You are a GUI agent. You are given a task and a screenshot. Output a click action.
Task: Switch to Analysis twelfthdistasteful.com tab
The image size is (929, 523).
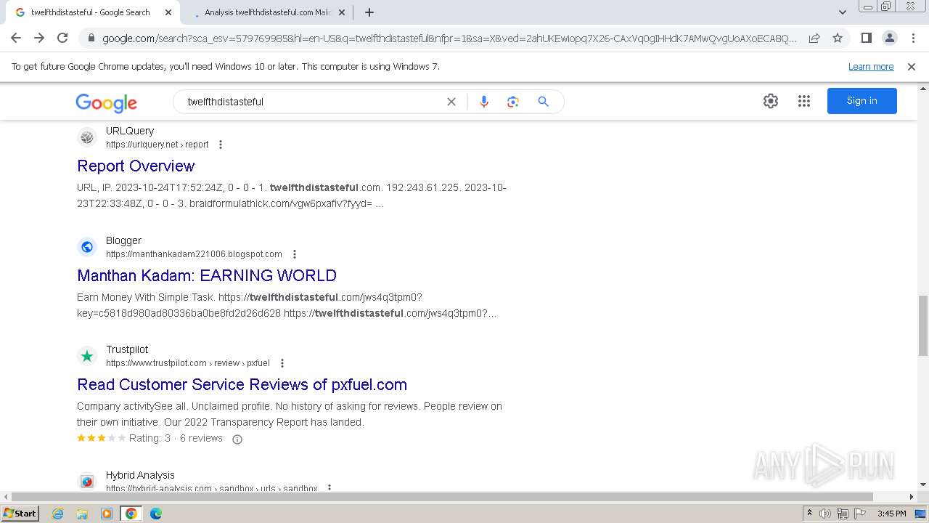click(x=267, y=12)
